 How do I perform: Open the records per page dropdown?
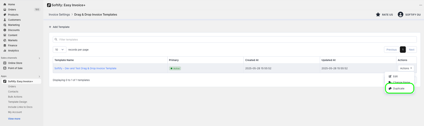pyautogui.click(x=60, y=50)
